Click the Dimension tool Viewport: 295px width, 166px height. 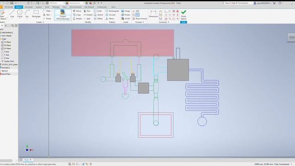click(153, 14)
